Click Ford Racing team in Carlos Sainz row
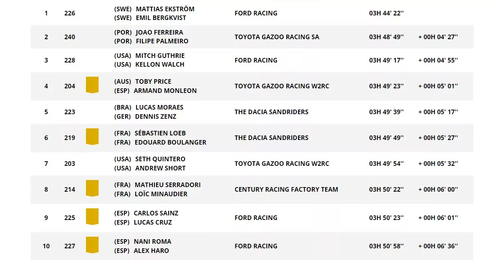 [256, 217]
